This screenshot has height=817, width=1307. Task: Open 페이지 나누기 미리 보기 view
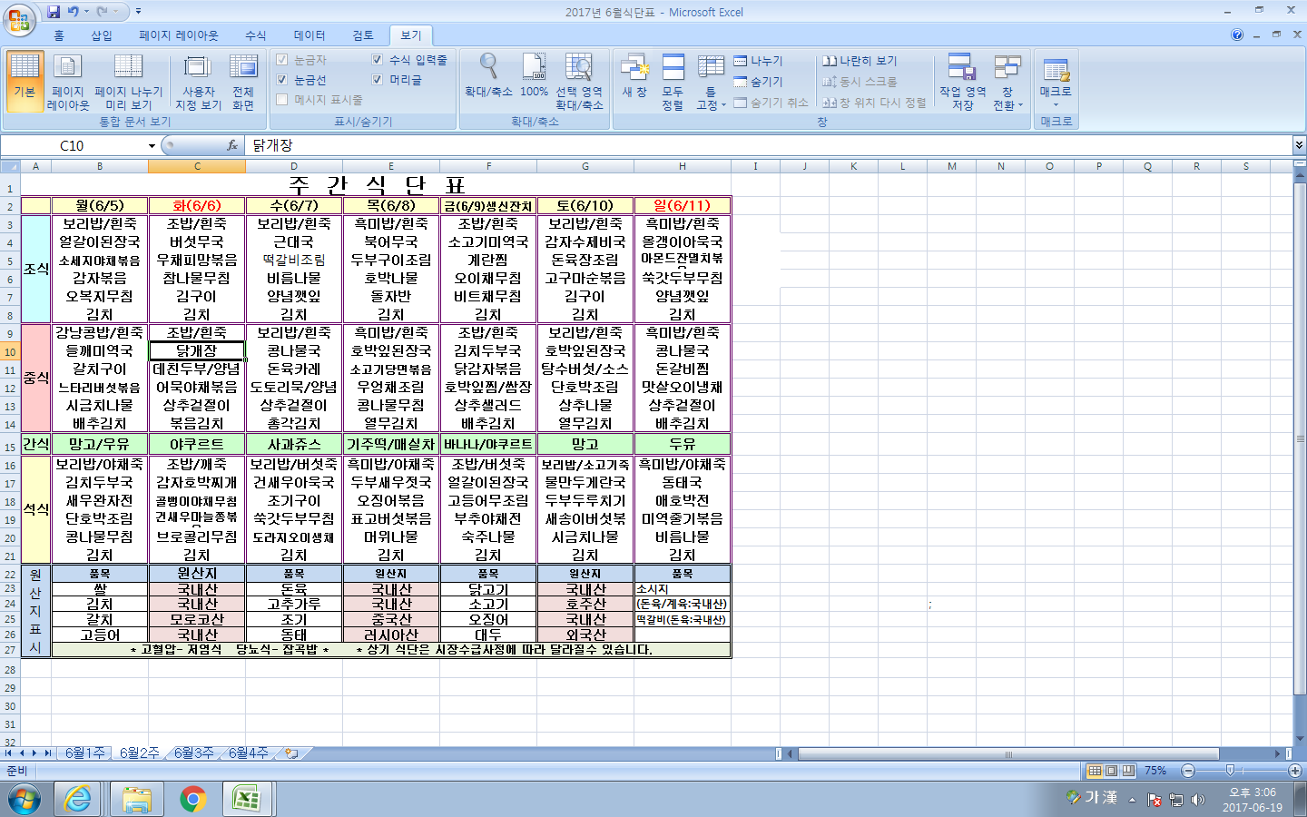(x=128, y=82)
